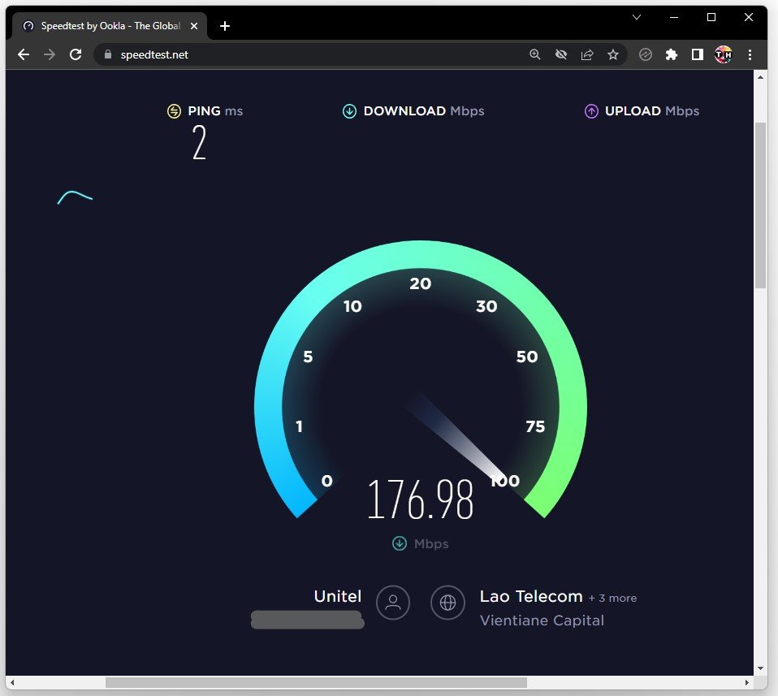Viewport: 778px width, 696px height.
Task: Close the Speedtest by Ookla tab
Action: point(194,26)
